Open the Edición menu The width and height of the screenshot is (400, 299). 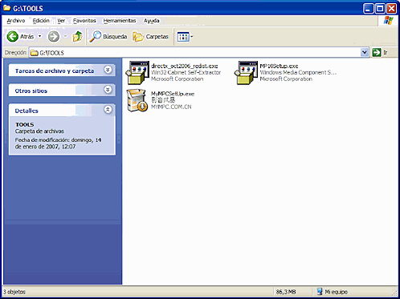pyautogui.click(x=41, y=21)
